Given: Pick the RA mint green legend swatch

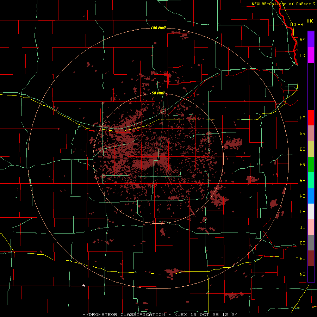Looking at the screenshot, I should click(x=311, y=180).
